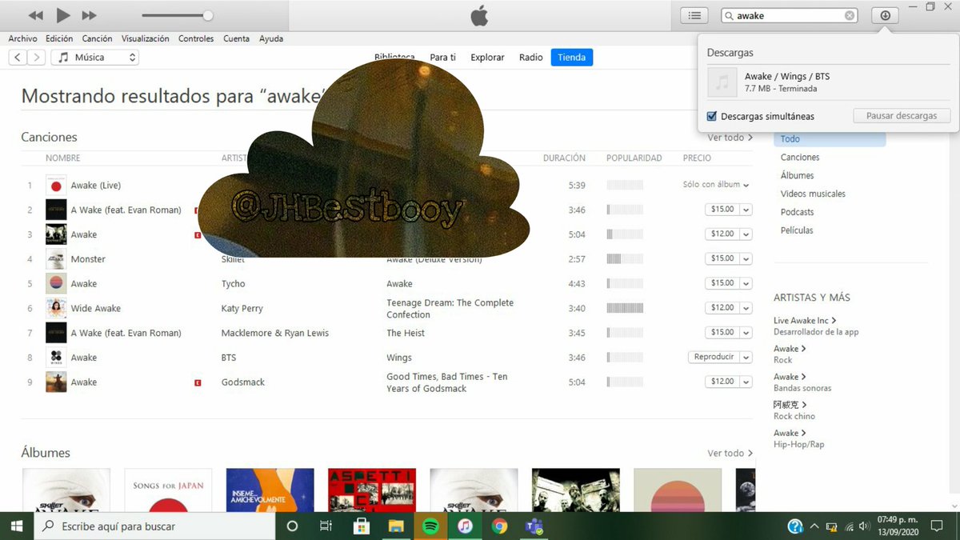Open the Ayuda menu

point(271,38)
